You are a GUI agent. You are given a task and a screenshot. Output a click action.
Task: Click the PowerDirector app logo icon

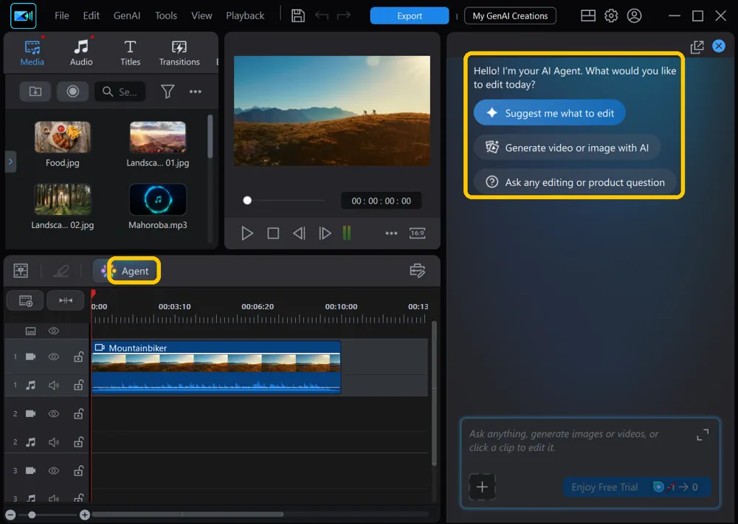tap(23, 15)
